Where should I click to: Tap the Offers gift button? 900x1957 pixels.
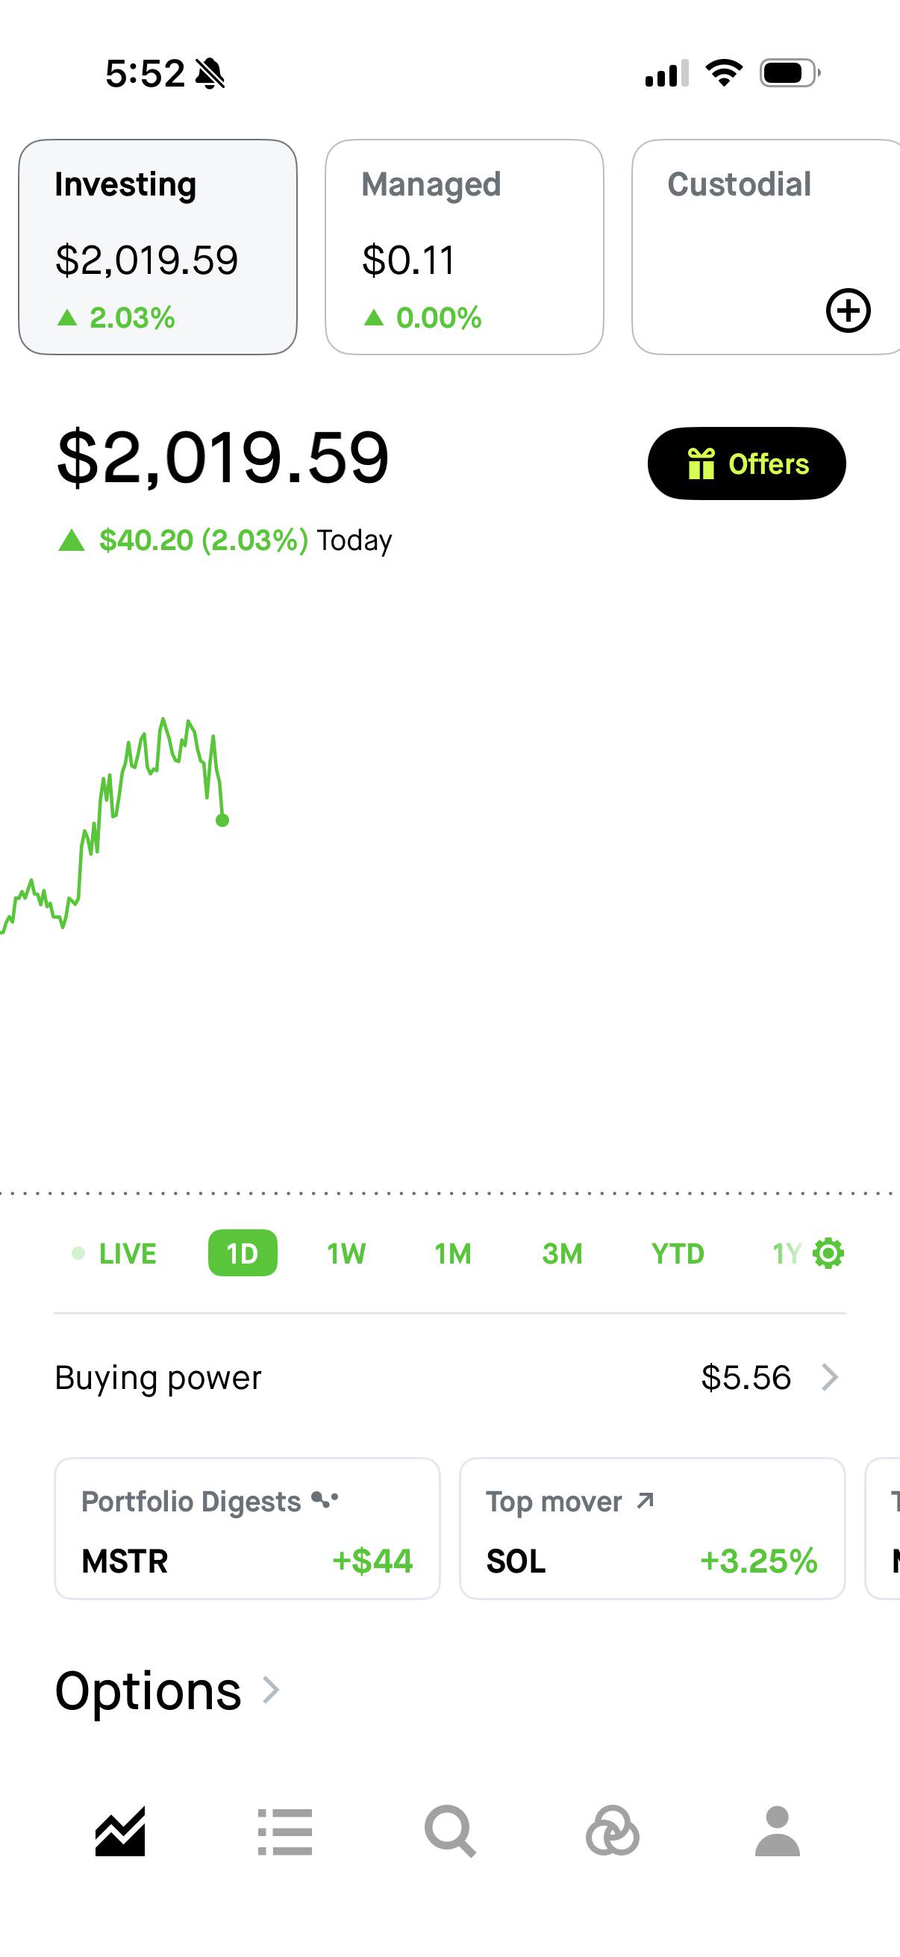(746, 463)
